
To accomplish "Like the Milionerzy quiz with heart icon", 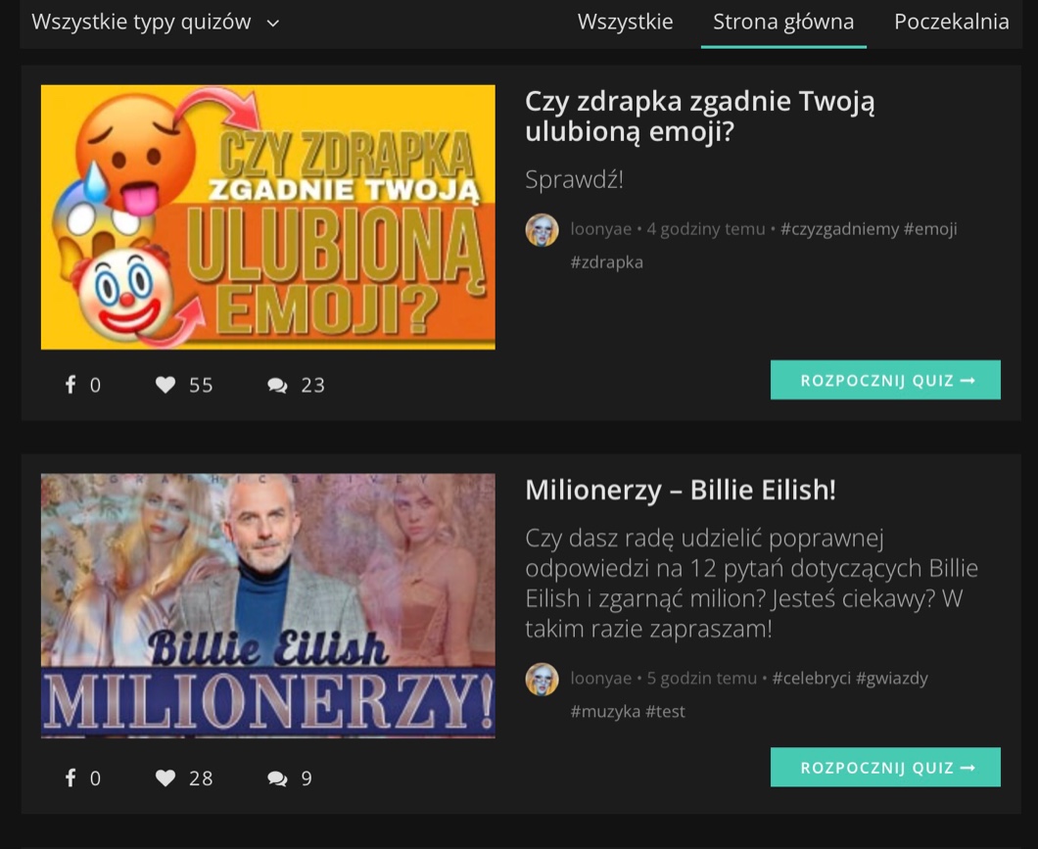I will [x=165, y=778].
